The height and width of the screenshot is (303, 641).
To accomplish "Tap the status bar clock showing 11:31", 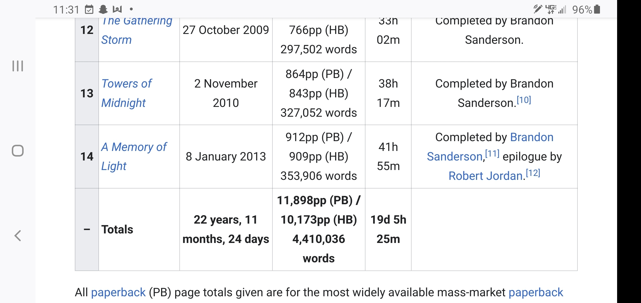I will 66,10.
